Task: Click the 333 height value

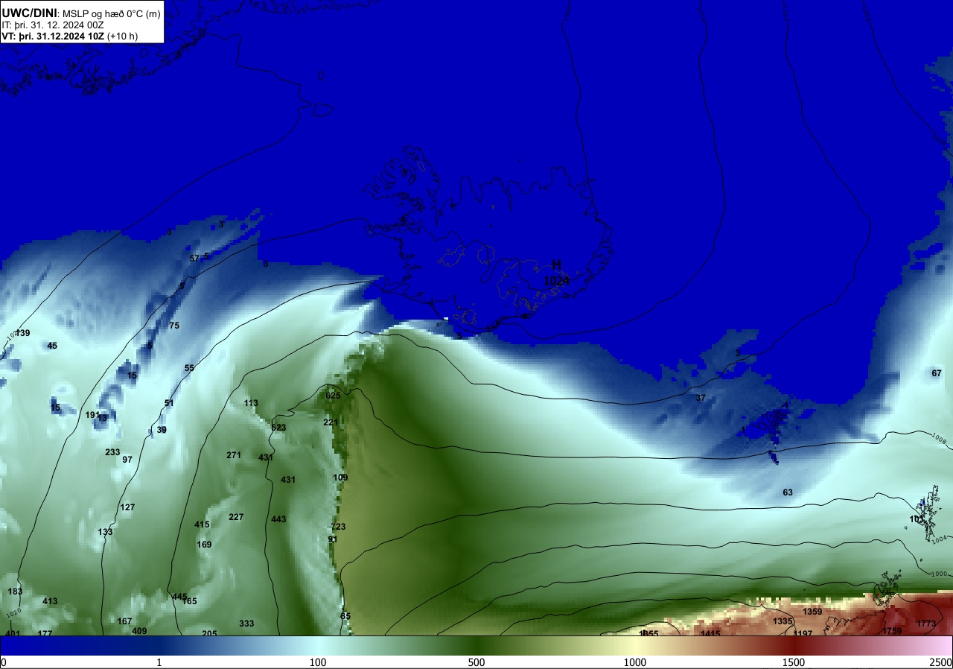Action: tap(246, 624)
